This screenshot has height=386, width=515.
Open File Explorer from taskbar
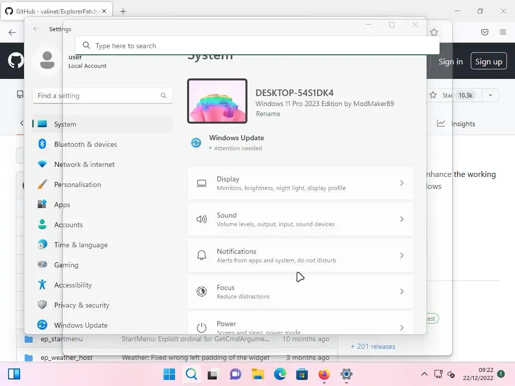point(258,374)
